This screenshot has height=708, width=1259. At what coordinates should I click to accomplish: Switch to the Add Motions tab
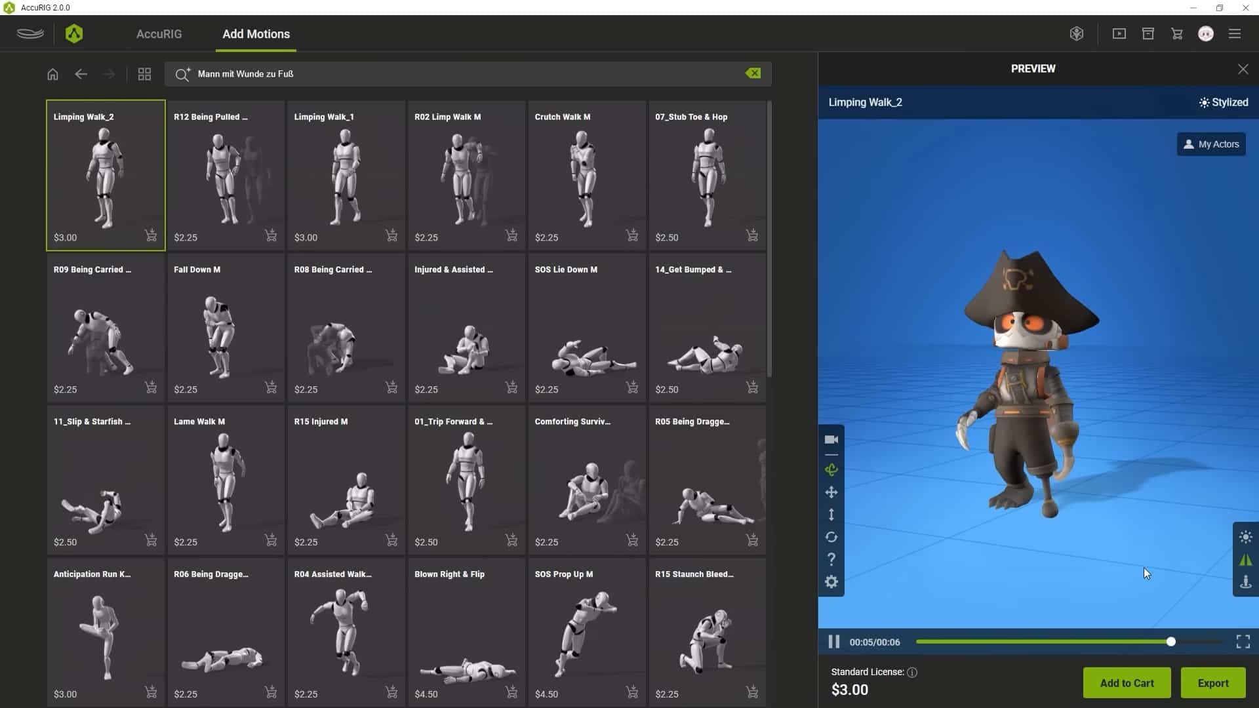coord(256,33)
